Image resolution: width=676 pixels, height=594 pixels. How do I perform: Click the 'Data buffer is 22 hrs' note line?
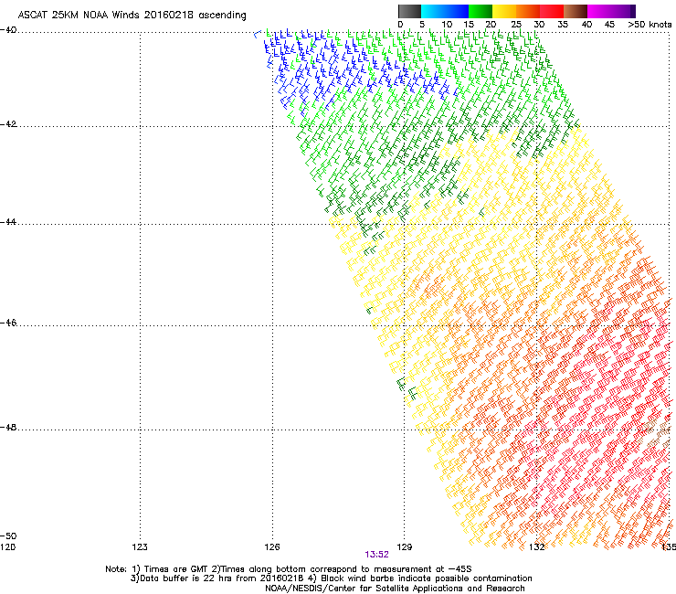click(x=331, y=578)
